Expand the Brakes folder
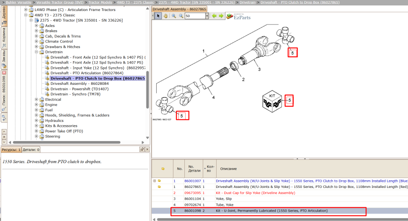Screen dimensions: 408x221 (x=36, y=31)
